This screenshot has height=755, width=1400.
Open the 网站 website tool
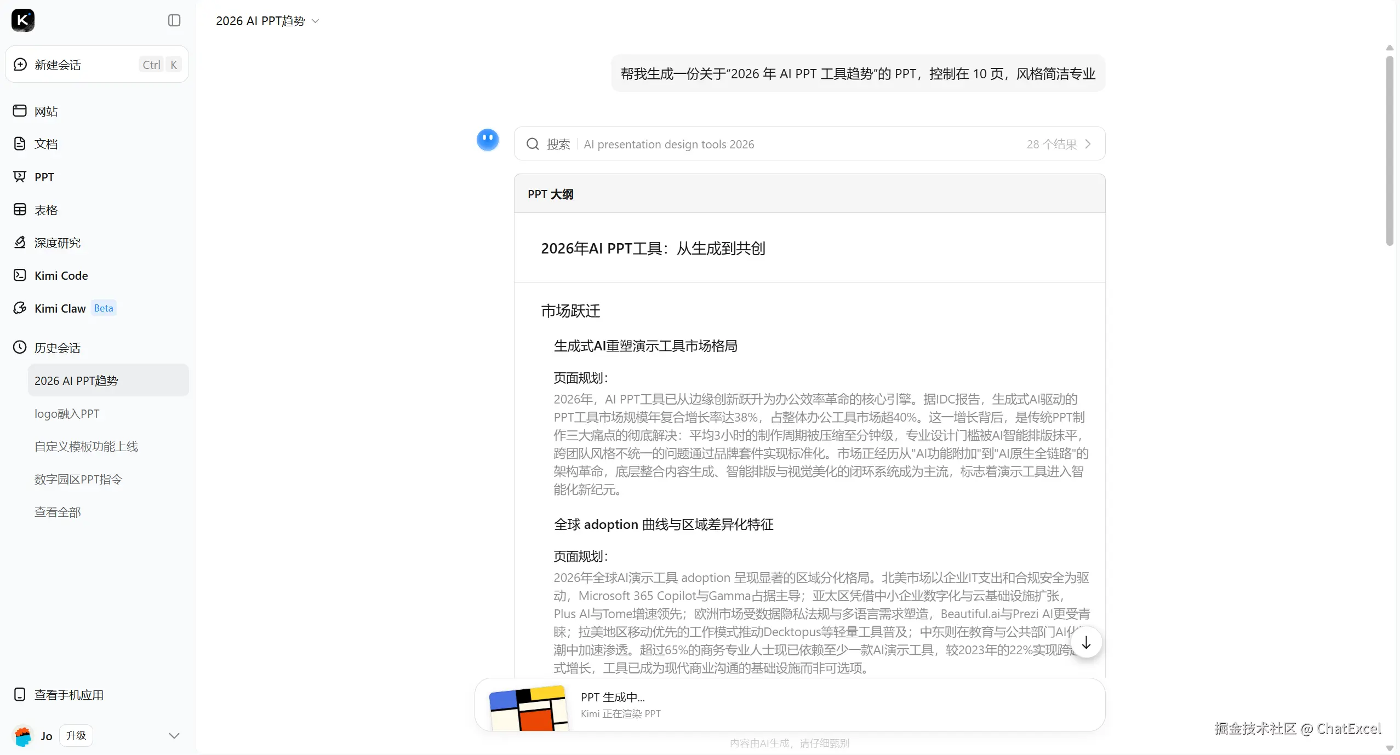45,111
